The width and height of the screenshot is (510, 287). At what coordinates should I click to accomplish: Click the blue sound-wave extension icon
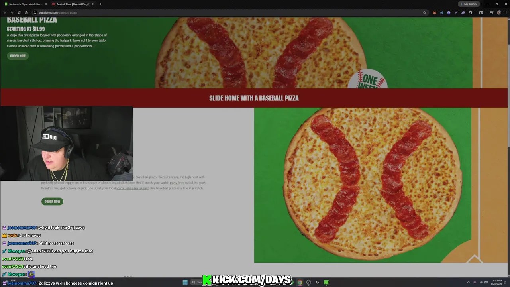tap(441, 12)
